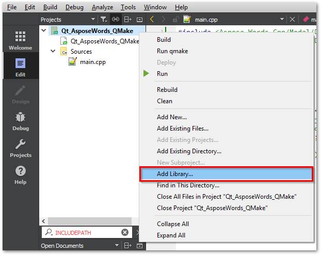Open the Open Documents panel dropdown
The image size is (321, 255).
coord(117,246)
